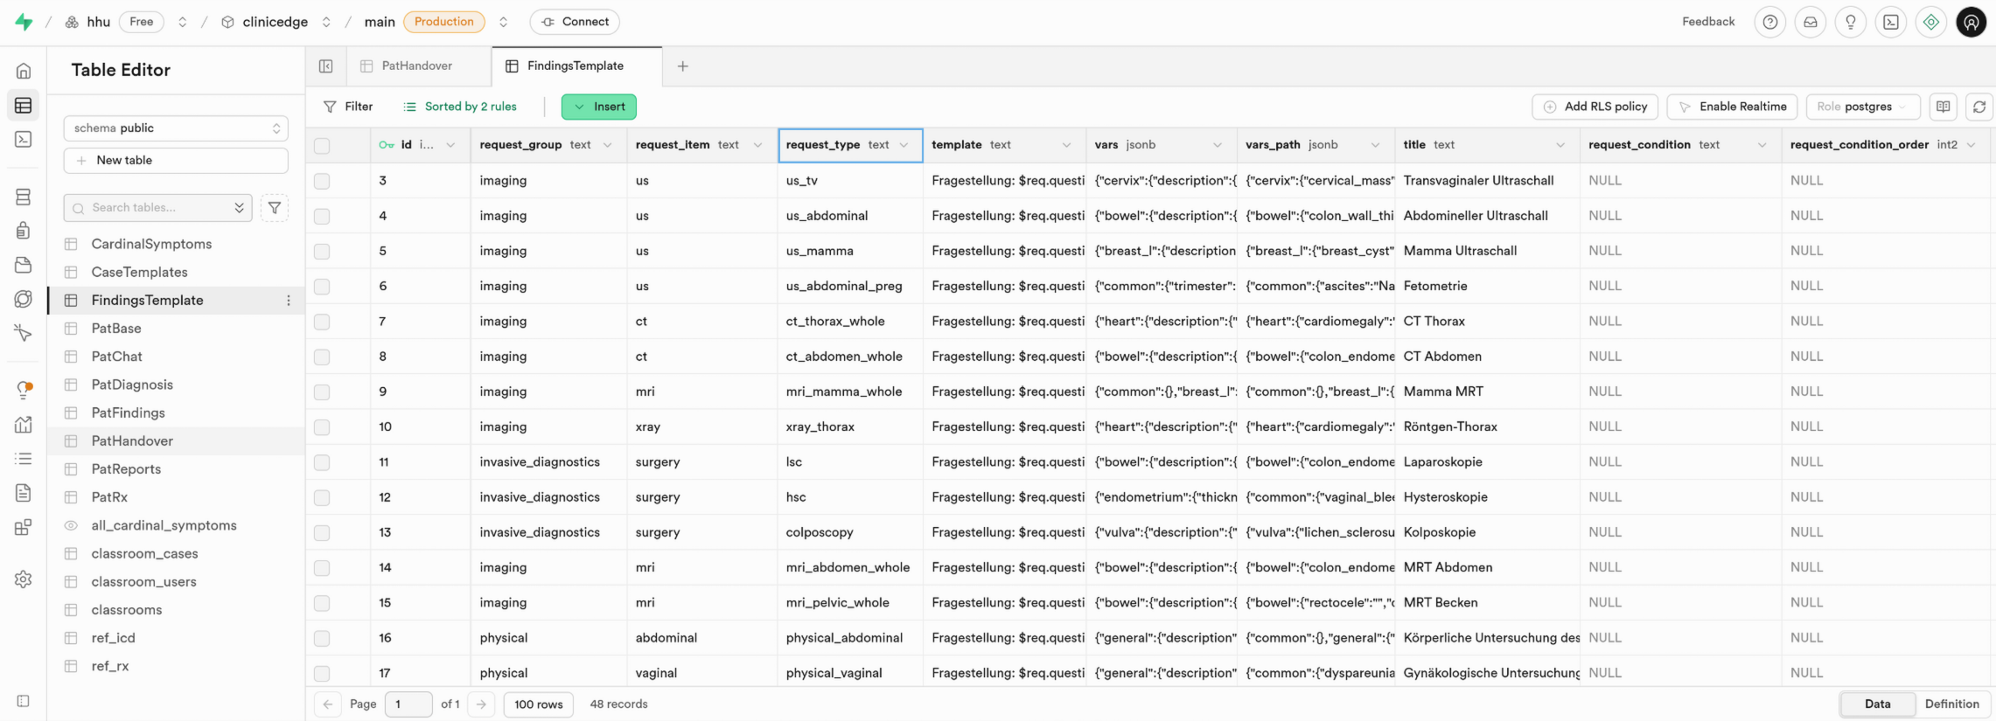Select the checkbox for row id 3
Viewport: 1996px width, 721px height.
point(322,181)
